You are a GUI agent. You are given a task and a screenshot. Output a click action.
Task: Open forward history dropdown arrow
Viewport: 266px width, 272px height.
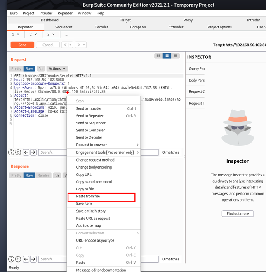84,45
